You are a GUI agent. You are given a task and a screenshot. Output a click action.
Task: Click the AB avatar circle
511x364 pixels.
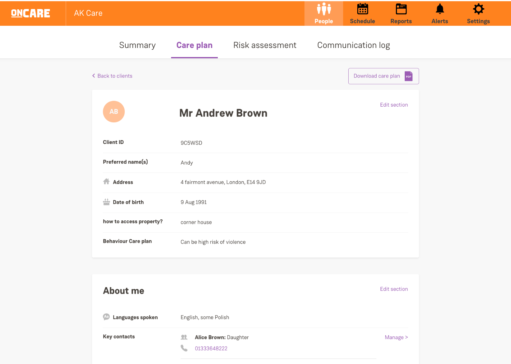pyautogui.click(x=114, y=112)
